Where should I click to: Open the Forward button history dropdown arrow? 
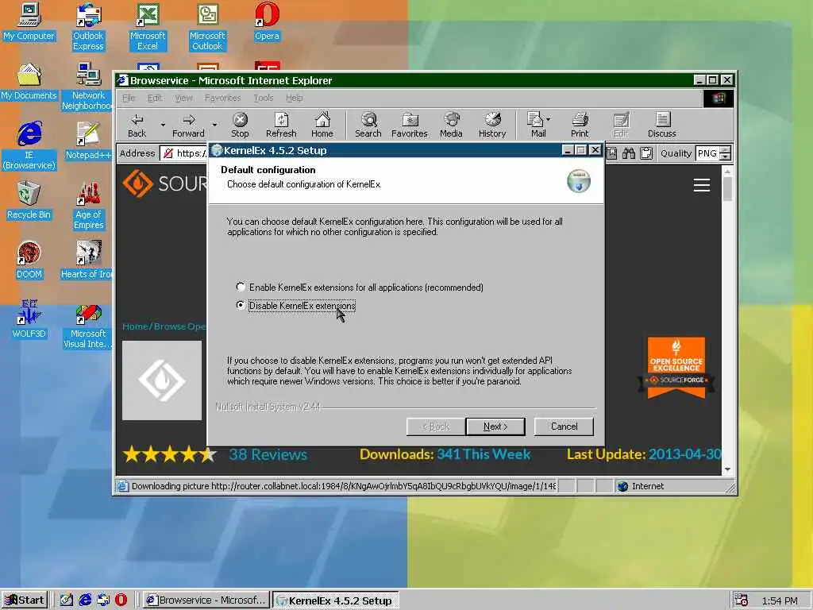[214, 125]
